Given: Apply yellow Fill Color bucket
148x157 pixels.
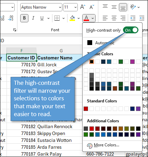Looking at the screenshot, I should tap(72, 18).
